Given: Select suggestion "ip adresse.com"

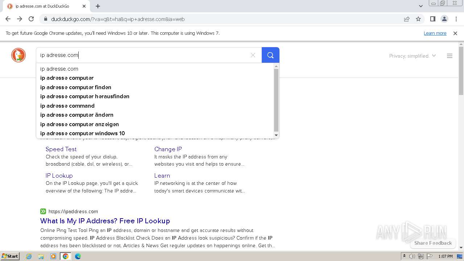Looking at the screenshot, I should pyautogui.click(x=155, y=69).
